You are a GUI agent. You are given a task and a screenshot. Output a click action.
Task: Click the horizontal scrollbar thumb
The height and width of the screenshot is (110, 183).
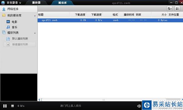(104, 100)
